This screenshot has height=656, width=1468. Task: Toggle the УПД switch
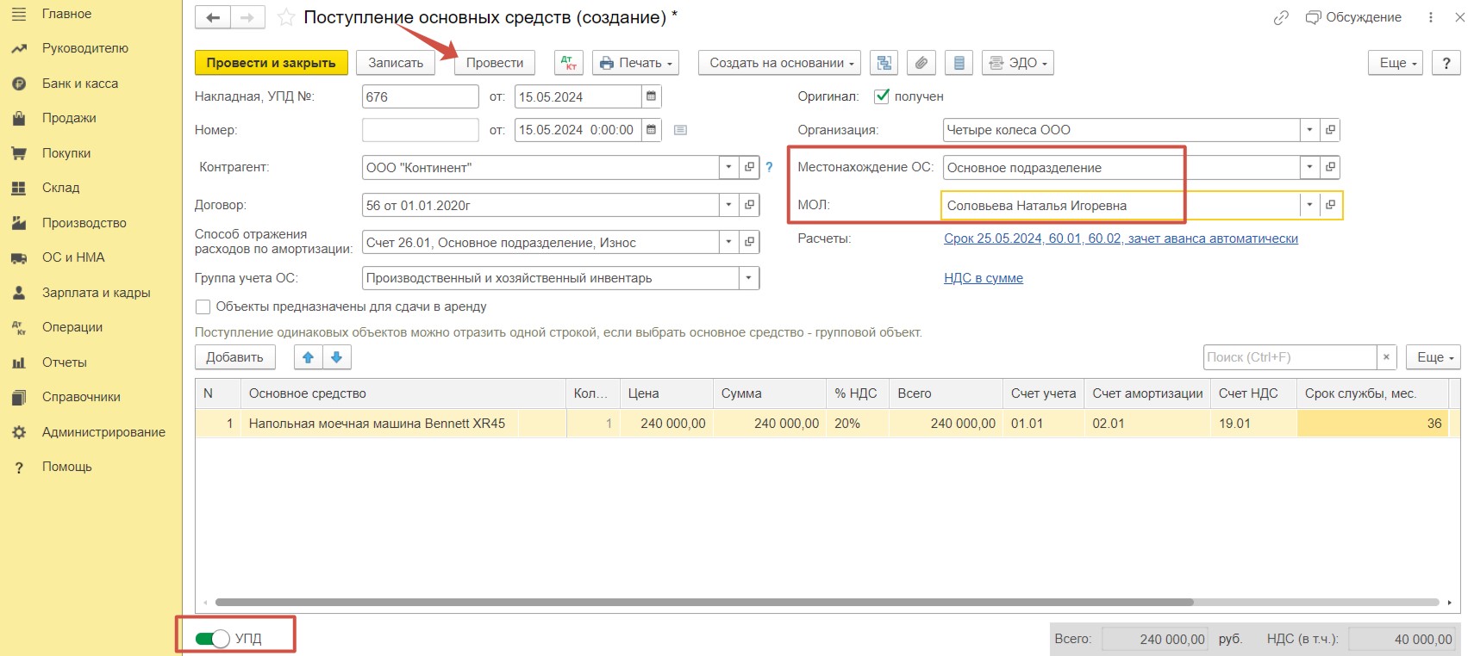[212, 638]
